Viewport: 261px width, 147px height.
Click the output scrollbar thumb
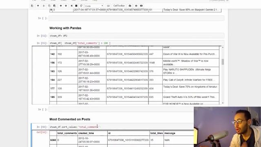coord(223,62)
